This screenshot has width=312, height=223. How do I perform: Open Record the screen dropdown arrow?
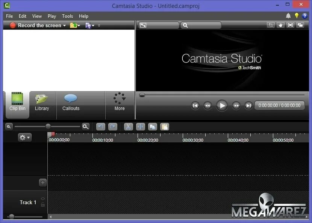point(64,26)
